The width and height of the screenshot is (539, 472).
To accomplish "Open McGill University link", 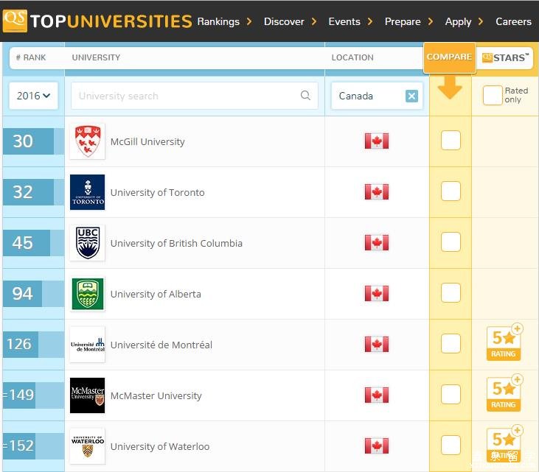I will (x=147, y=141).
